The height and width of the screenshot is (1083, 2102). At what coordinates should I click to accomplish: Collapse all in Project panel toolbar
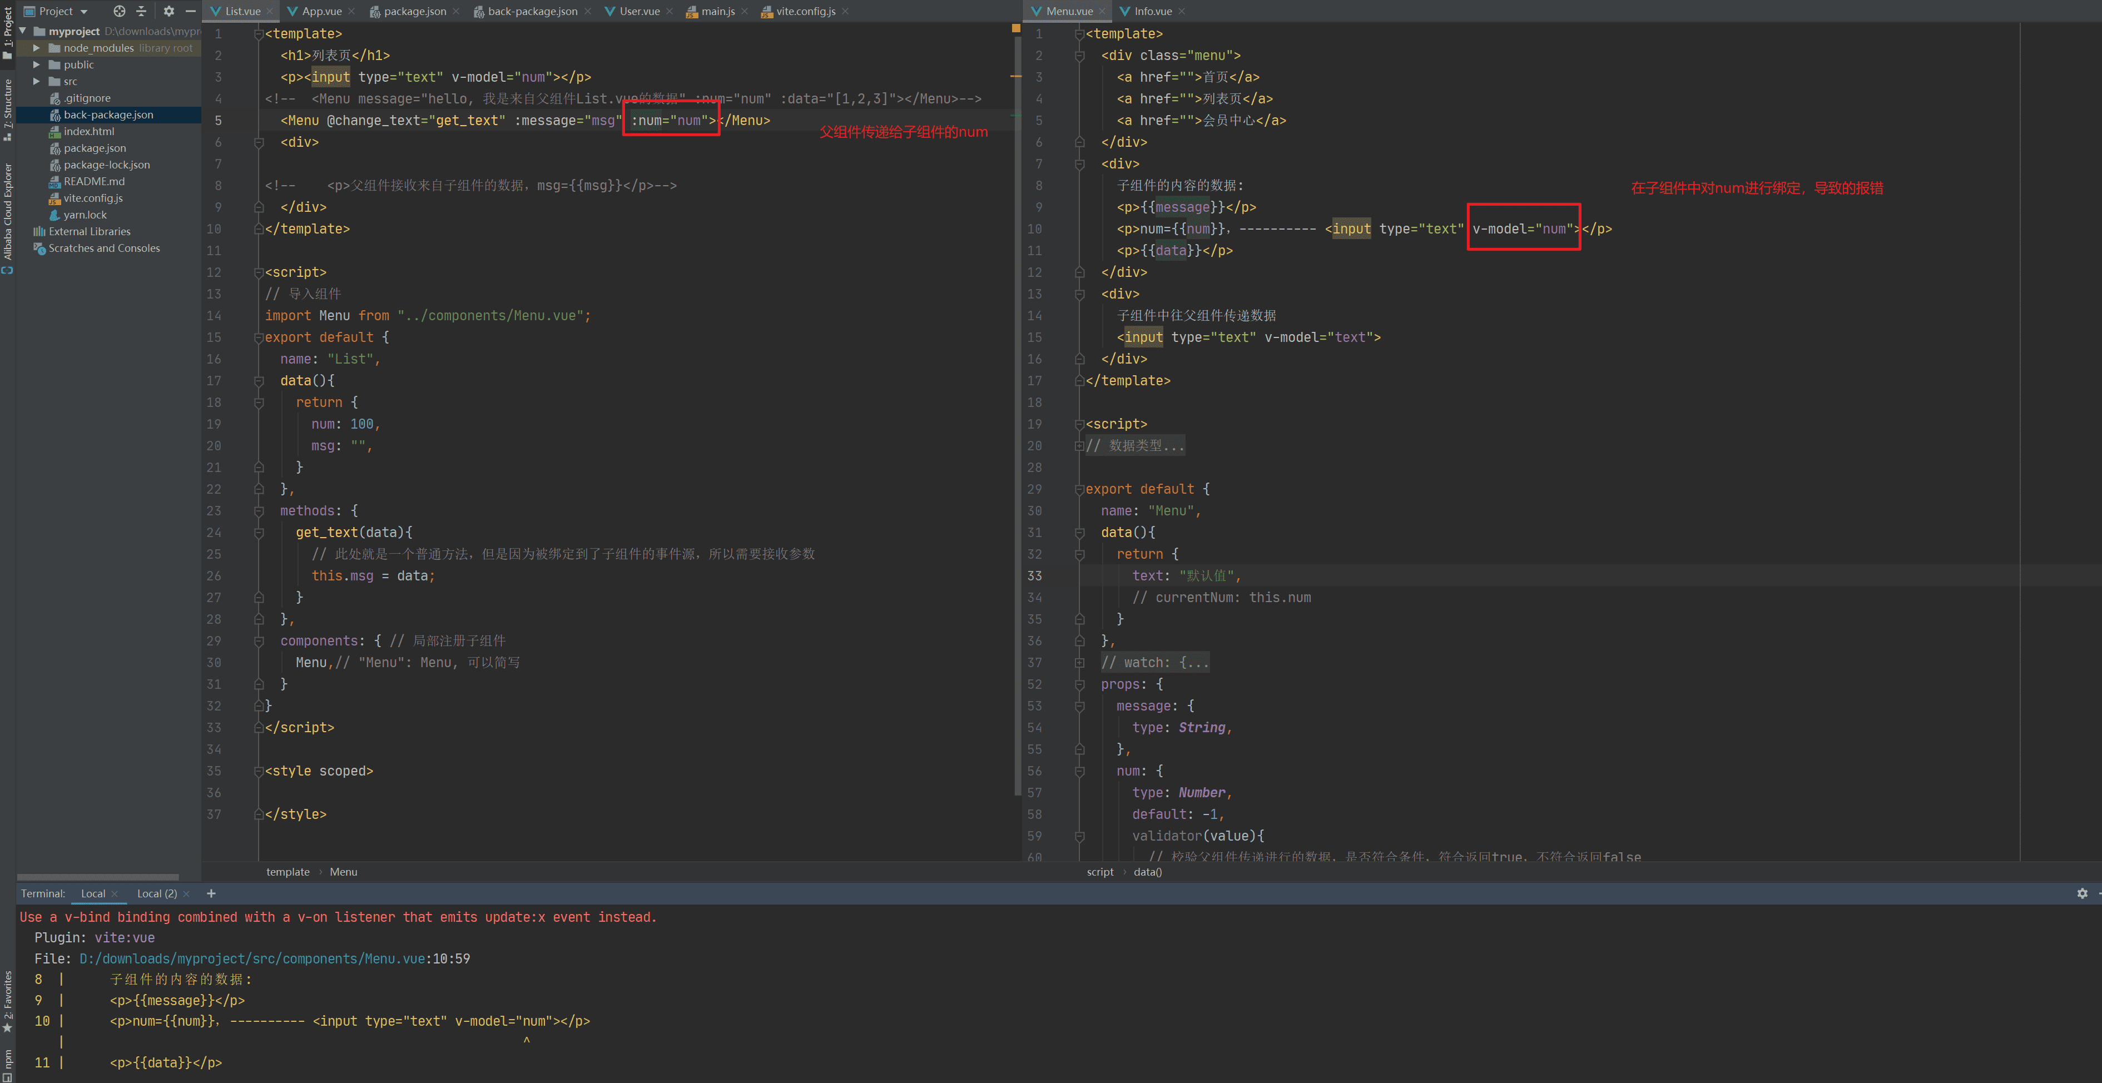pyautogui.click(x=141, y=12)
